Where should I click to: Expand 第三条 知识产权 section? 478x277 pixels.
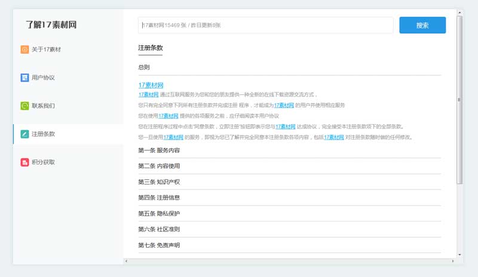[159, 182]
